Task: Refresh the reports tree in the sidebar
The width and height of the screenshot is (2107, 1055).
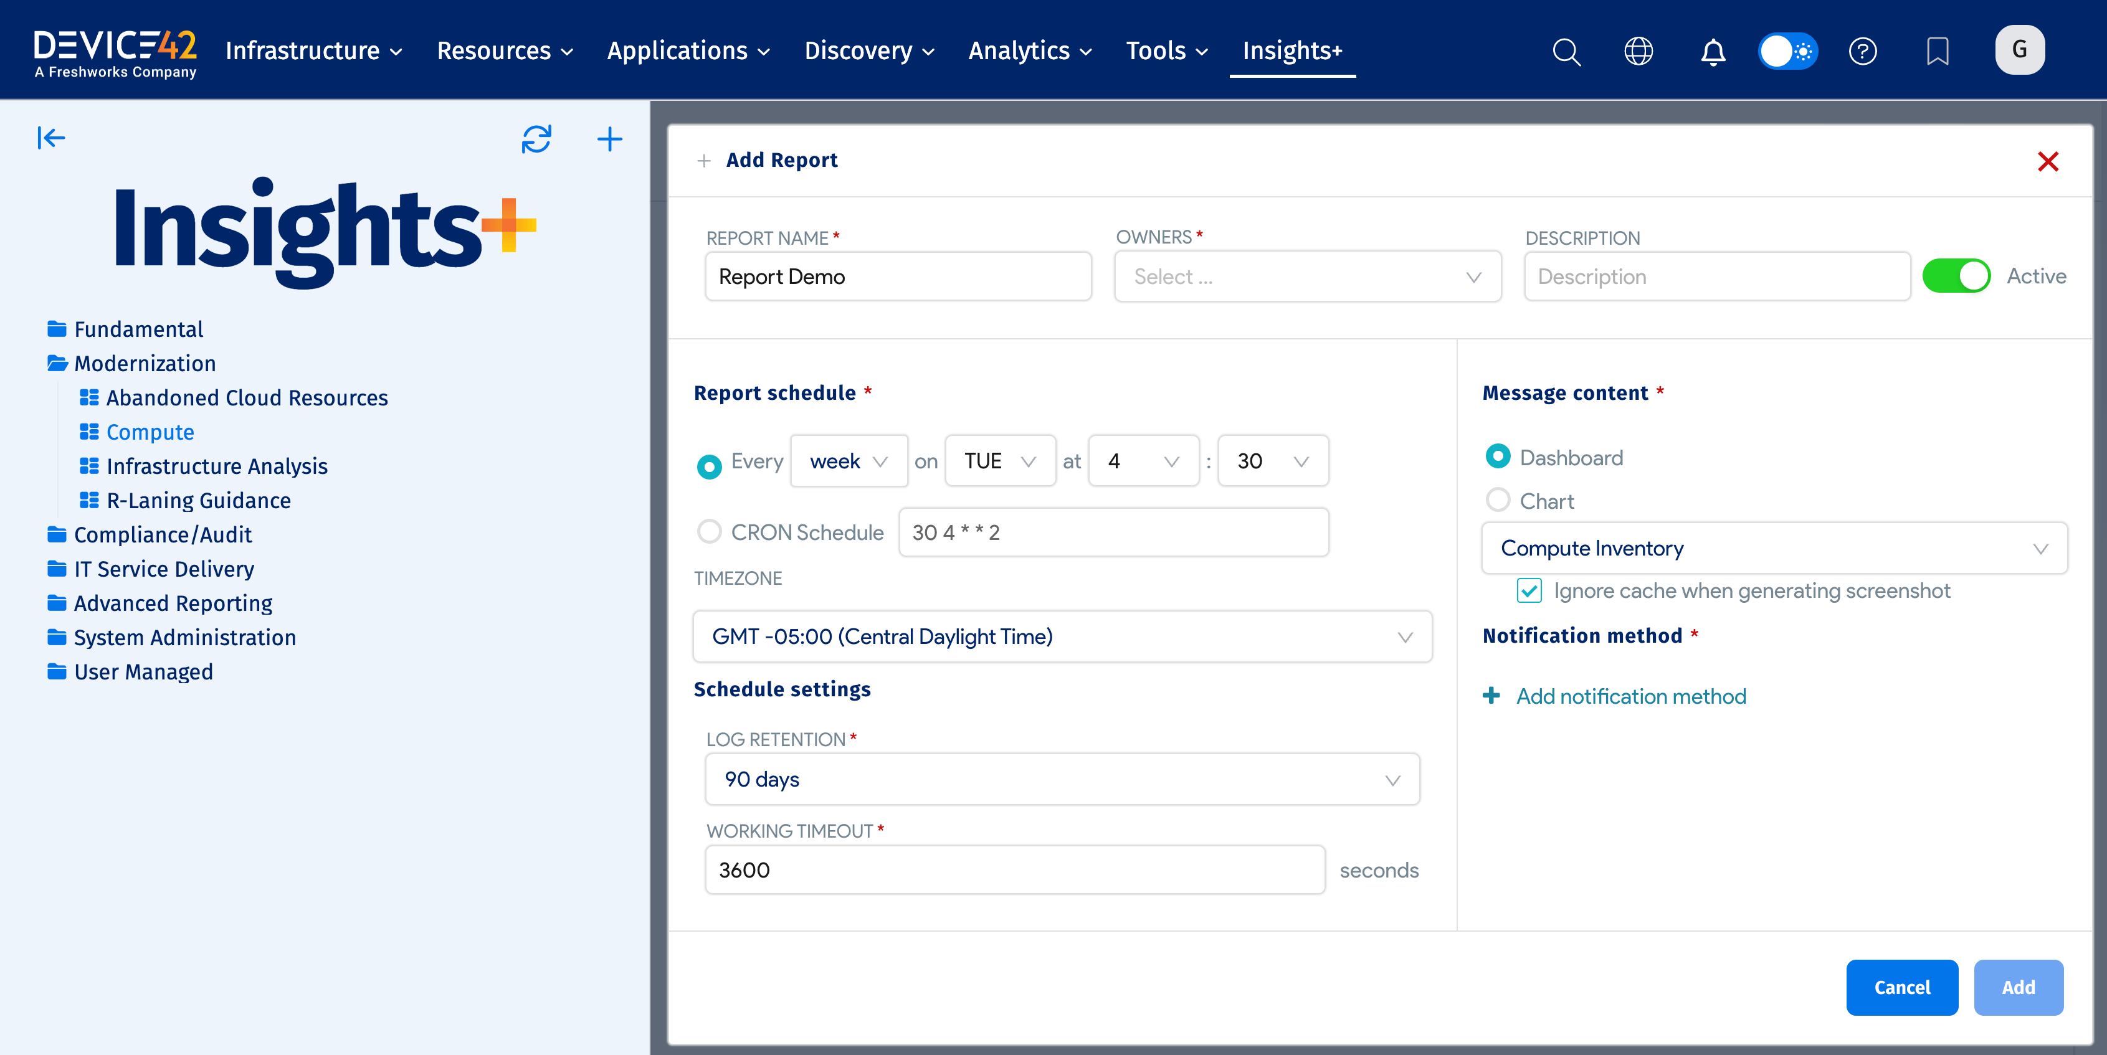Action: (x=536, y=139)
